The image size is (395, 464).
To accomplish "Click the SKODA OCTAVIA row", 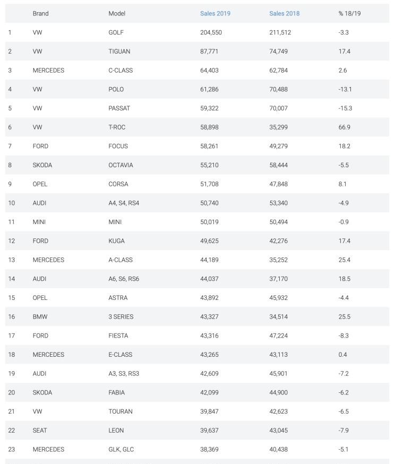I will (x=197, y=165).
